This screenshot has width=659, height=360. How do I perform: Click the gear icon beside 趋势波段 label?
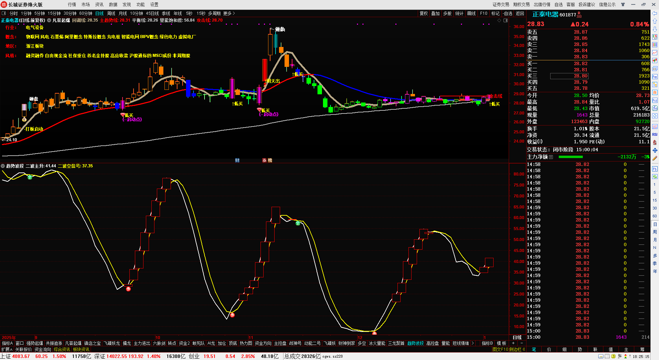[3, 166]
